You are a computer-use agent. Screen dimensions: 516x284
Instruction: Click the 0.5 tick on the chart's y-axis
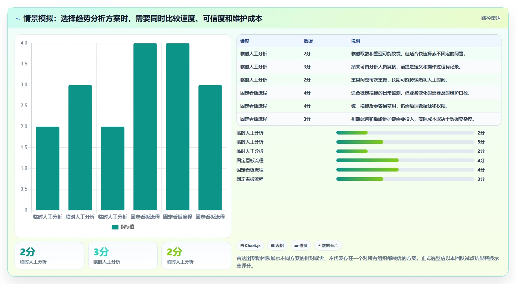[24, 189]
